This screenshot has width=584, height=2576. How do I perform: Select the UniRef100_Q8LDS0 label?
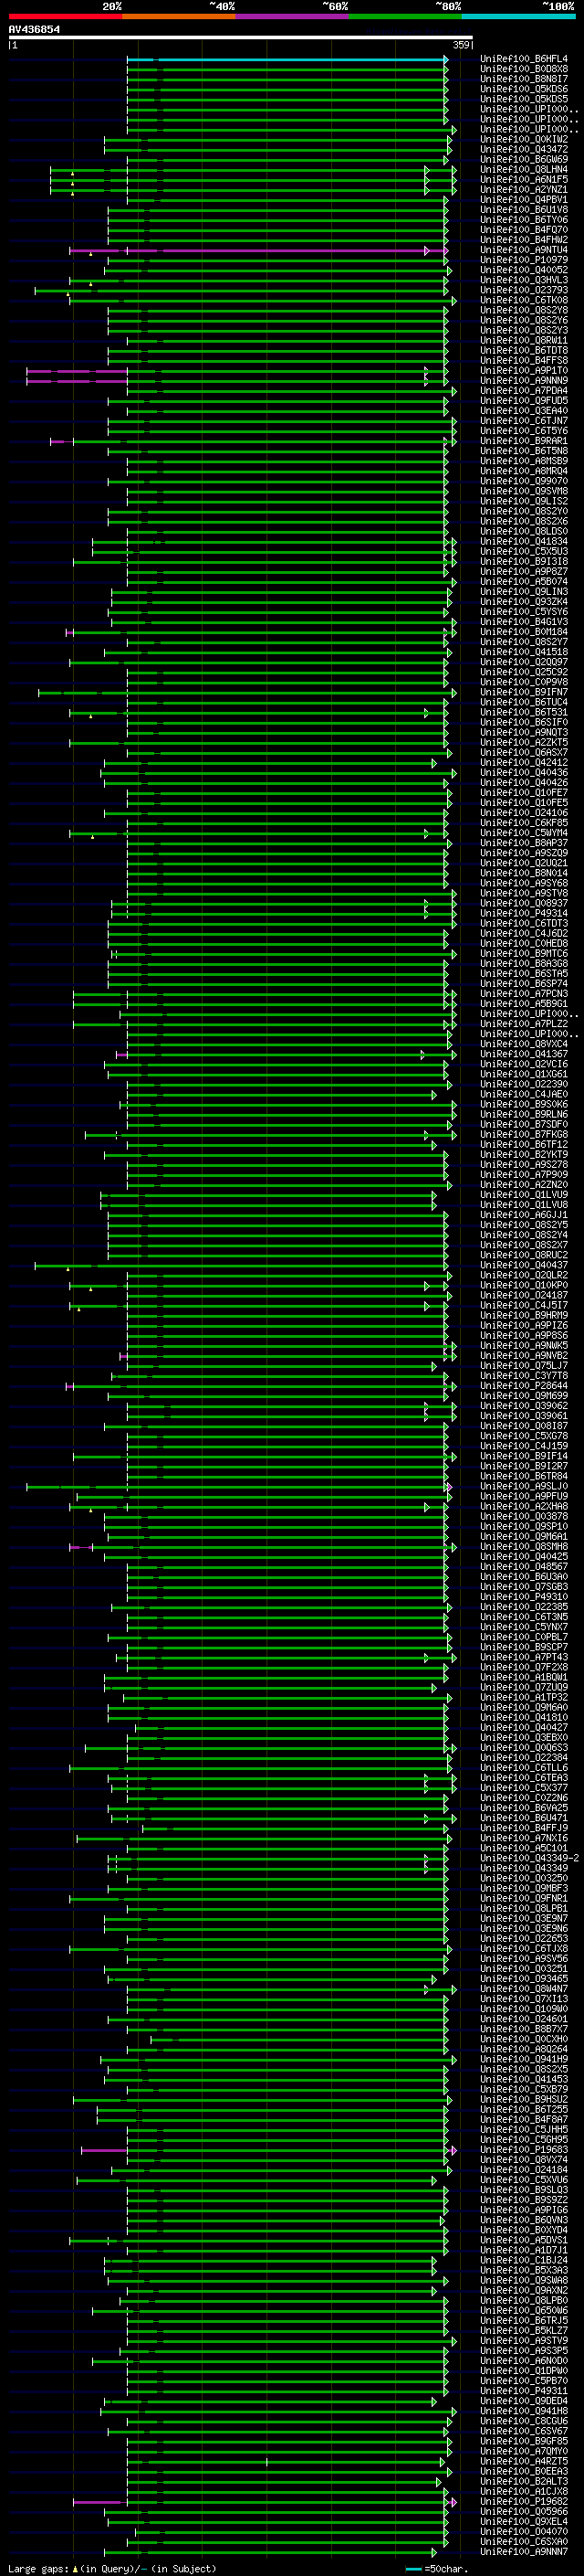pos(524,532)
